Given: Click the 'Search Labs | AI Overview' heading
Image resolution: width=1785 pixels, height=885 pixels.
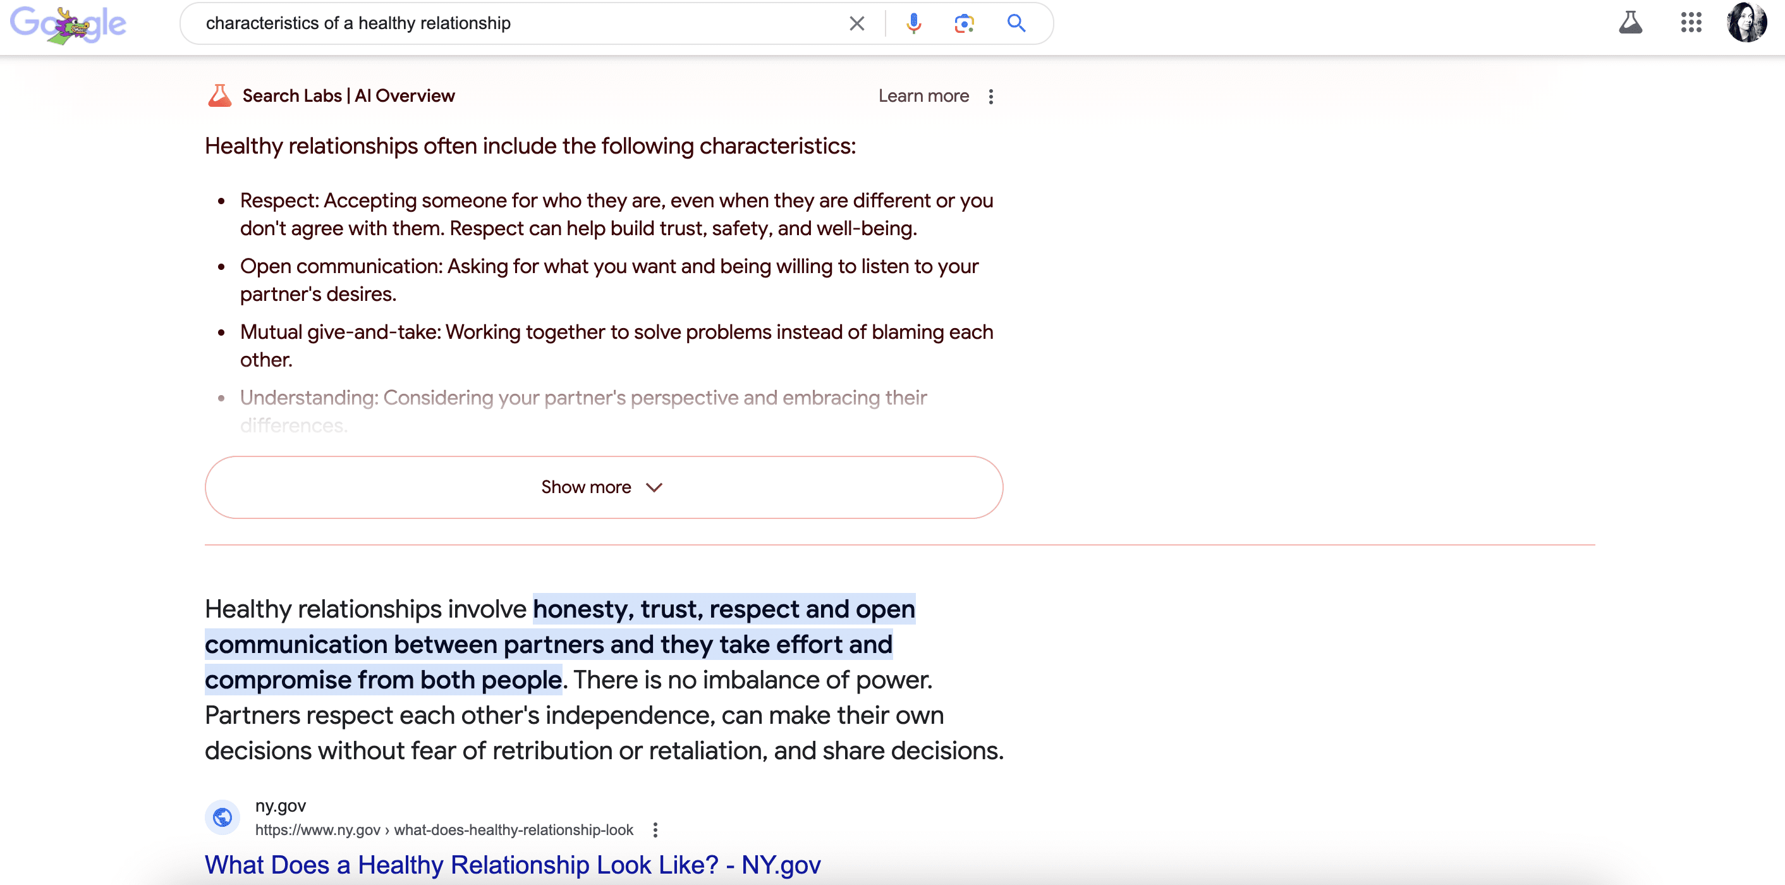Looking at the screenshot, I should coord(348,95).
